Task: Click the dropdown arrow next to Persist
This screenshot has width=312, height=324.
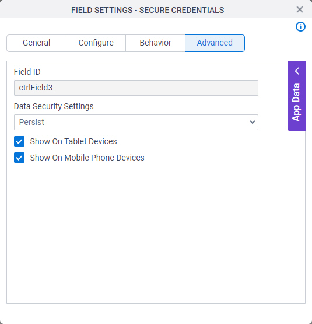Action: [x=252, y=122]
